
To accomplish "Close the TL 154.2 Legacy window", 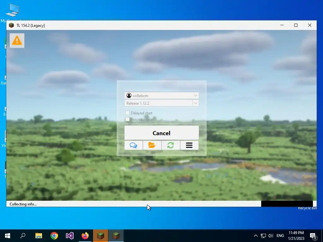I will coord(310,25).
